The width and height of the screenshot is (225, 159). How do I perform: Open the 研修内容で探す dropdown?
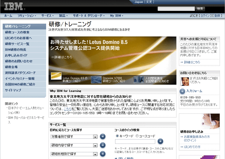74,145
